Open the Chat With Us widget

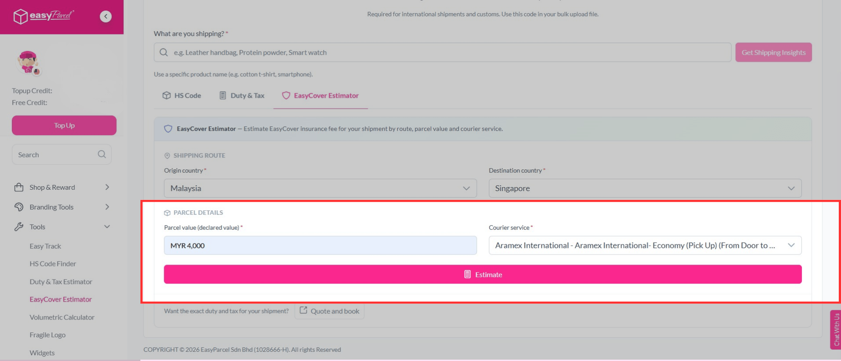tap(835, 329)
